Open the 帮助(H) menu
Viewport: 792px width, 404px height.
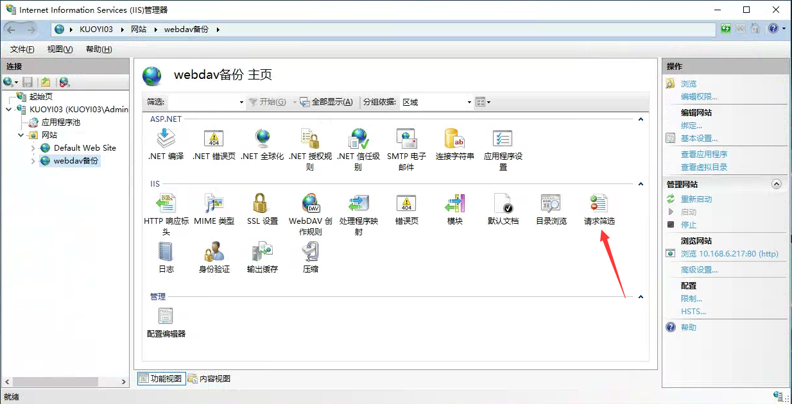click(99, 49)
